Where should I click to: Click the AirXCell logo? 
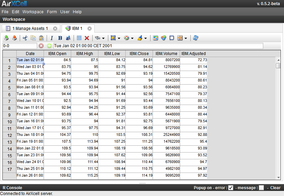(14, 3)
